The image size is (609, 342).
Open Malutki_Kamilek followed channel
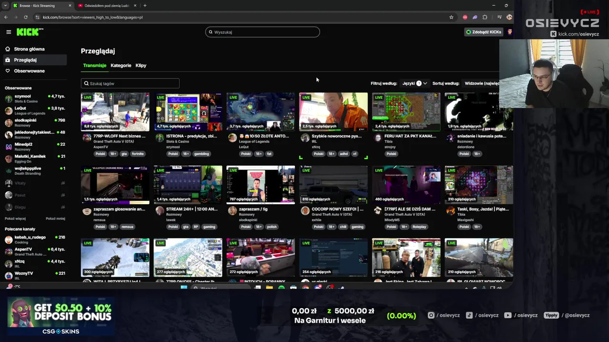pos(34,159)
